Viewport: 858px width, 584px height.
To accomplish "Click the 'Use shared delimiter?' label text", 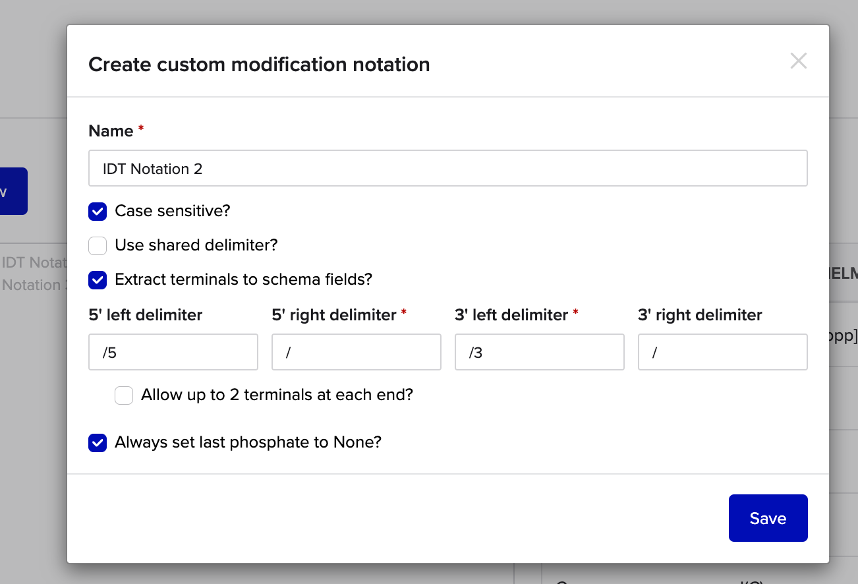I will pos(196,245).
